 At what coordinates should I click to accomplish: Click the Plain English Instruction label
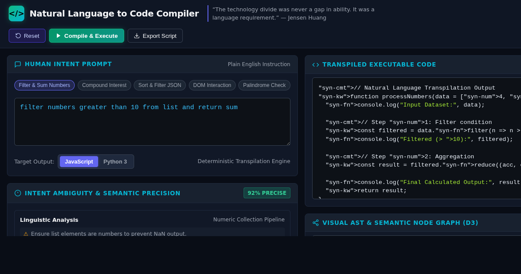pos(259,64)
